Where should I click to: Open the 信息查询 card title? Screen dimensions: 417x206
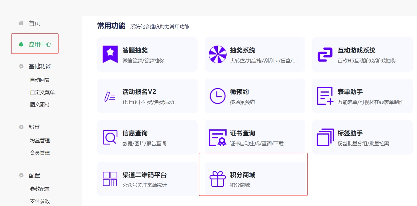(x=135, y=133)
